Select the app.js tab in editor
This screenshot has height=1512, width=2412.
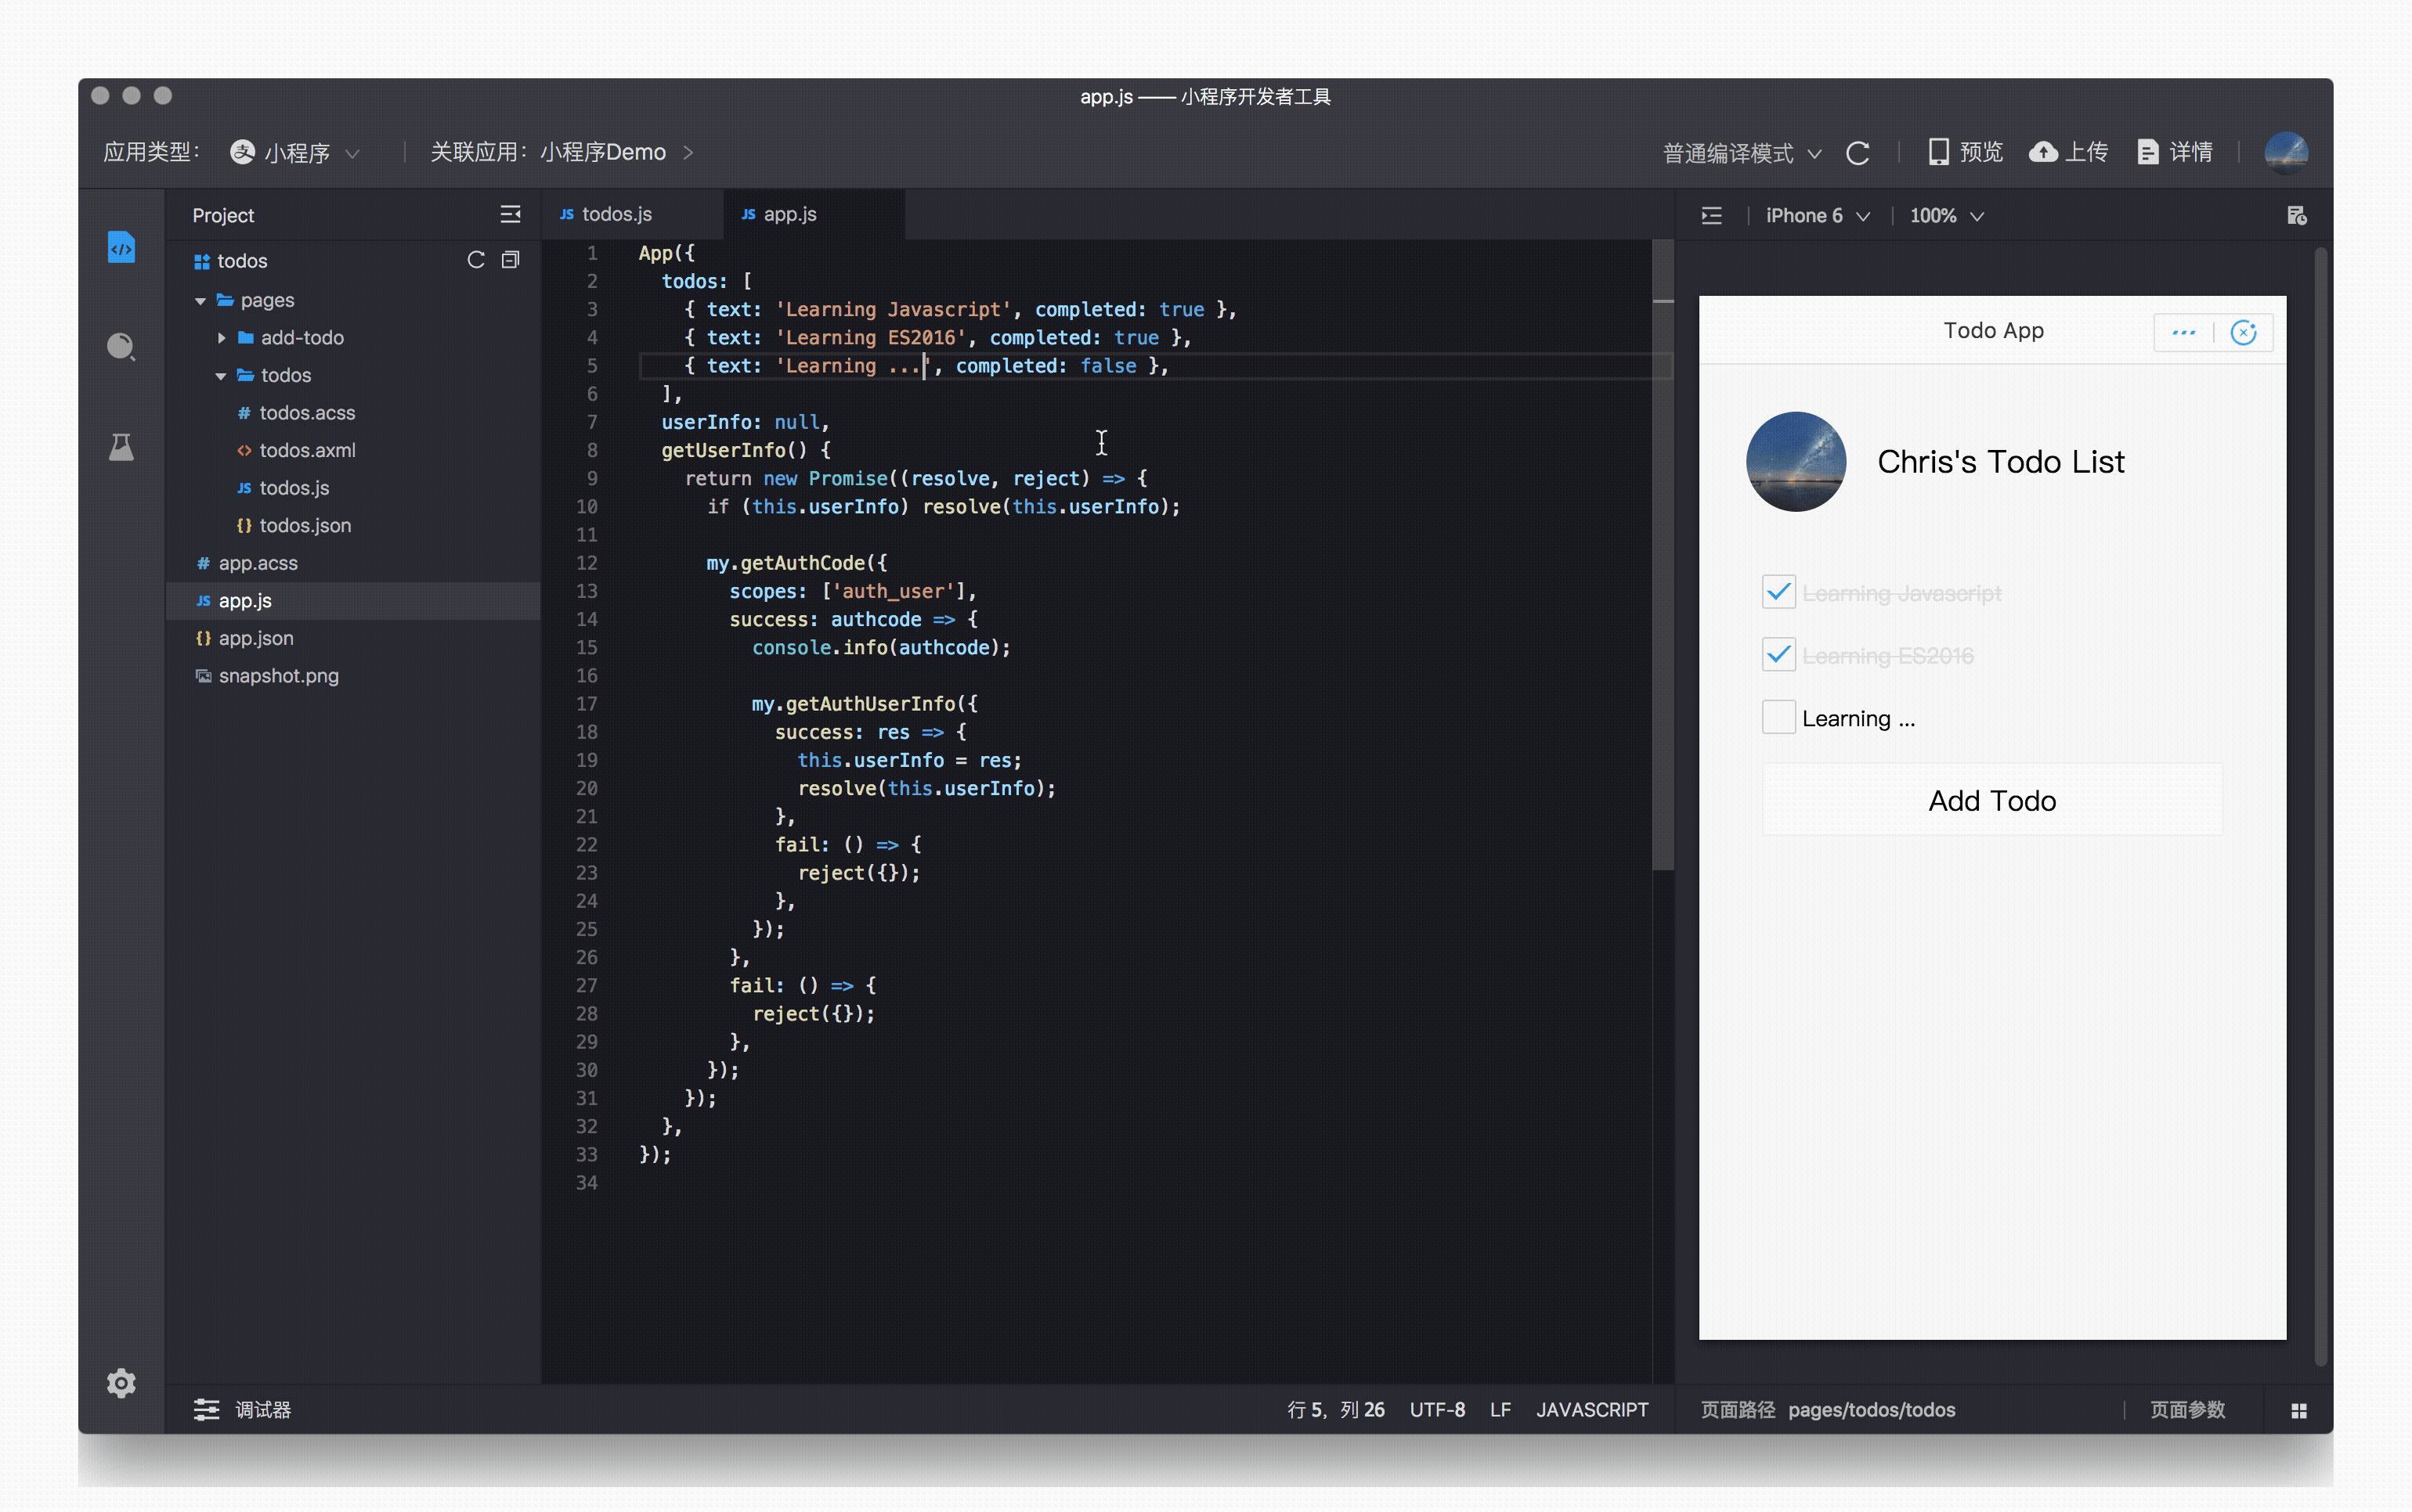[784, 213]
